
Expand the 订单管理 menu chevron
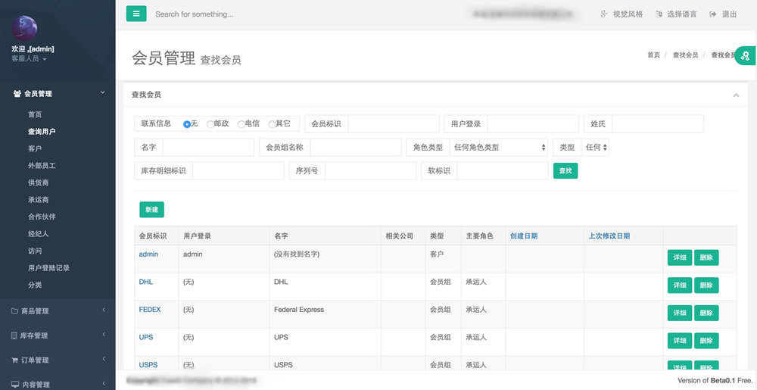tap(103, 359)
